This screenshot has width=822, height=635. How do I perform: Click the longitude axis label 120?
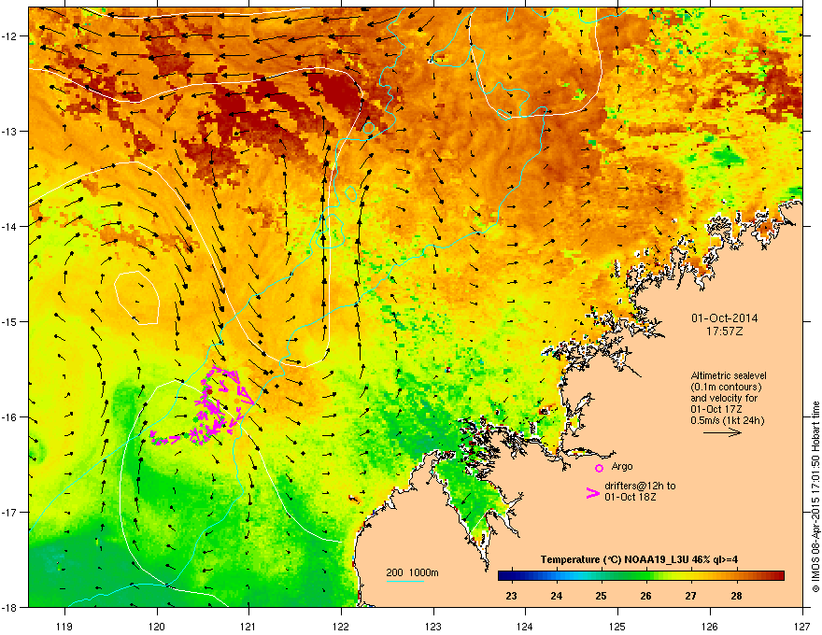[x=157, y=626]
